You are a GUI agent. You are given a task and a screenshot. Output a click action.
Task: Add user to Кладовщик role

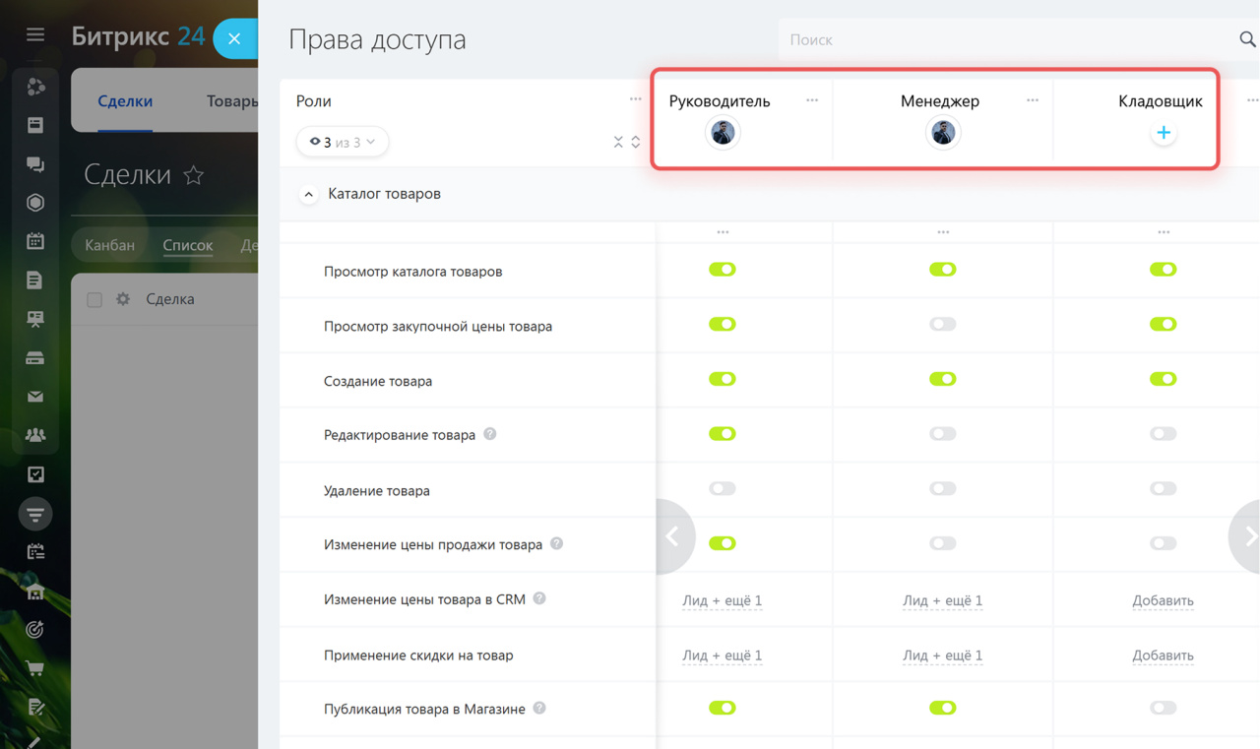(1163, 133)
